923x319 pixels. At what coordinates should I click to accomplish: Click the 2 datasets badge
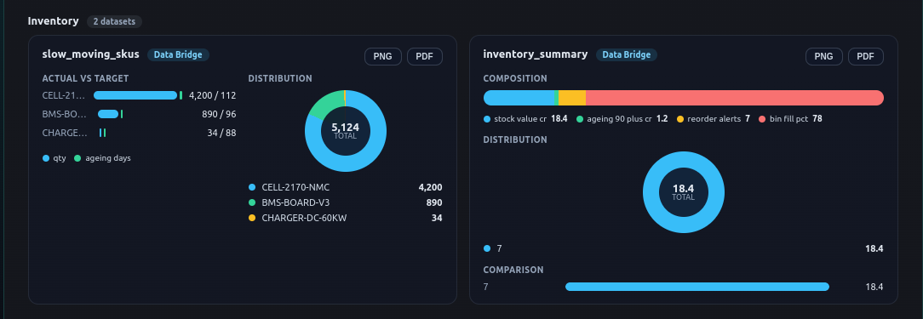(x=114, y=22)
